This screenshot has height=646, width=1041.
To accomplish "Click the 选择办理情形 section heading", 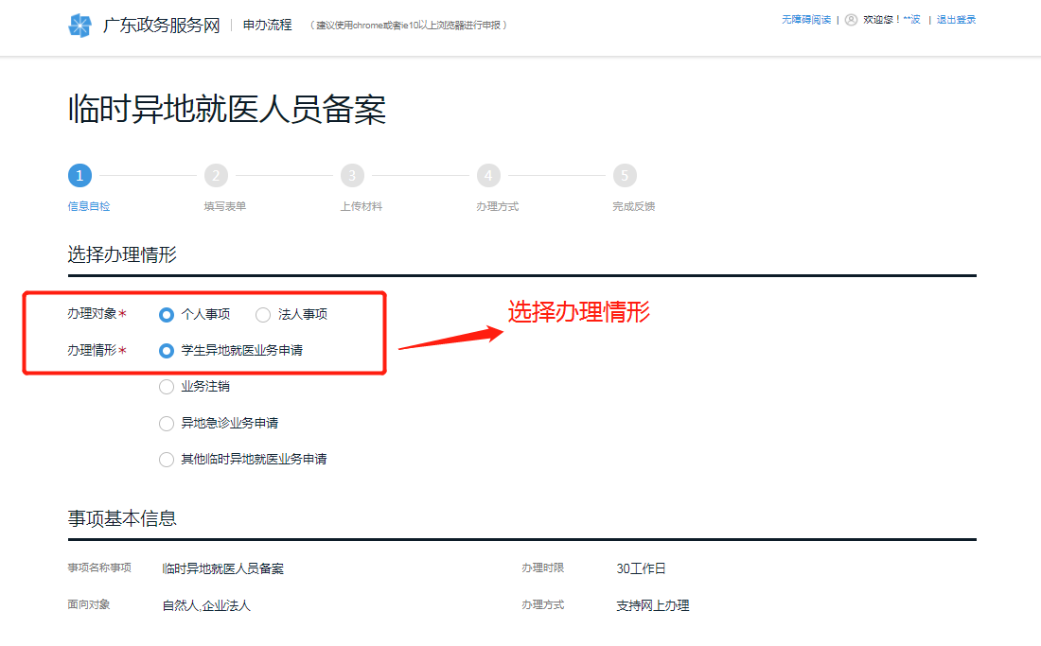I will pyautogui.click(x=122, y=254).
